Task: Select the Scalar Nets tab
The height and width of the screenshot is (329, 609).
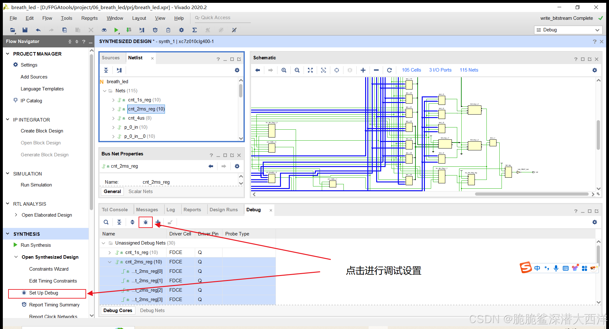Action: 140,191
